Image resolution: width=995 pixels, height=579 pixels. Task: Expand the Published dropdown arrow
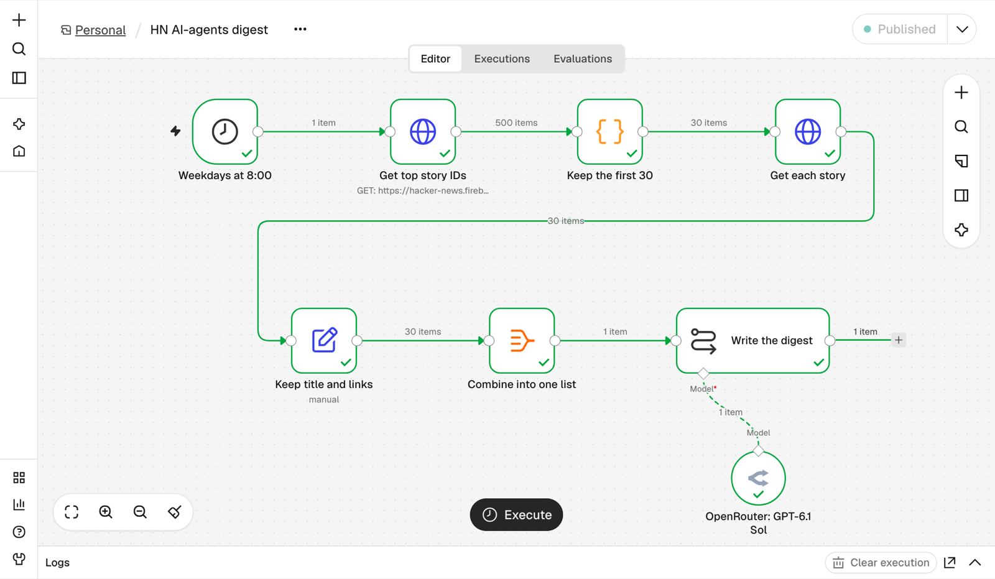point(962,29)
